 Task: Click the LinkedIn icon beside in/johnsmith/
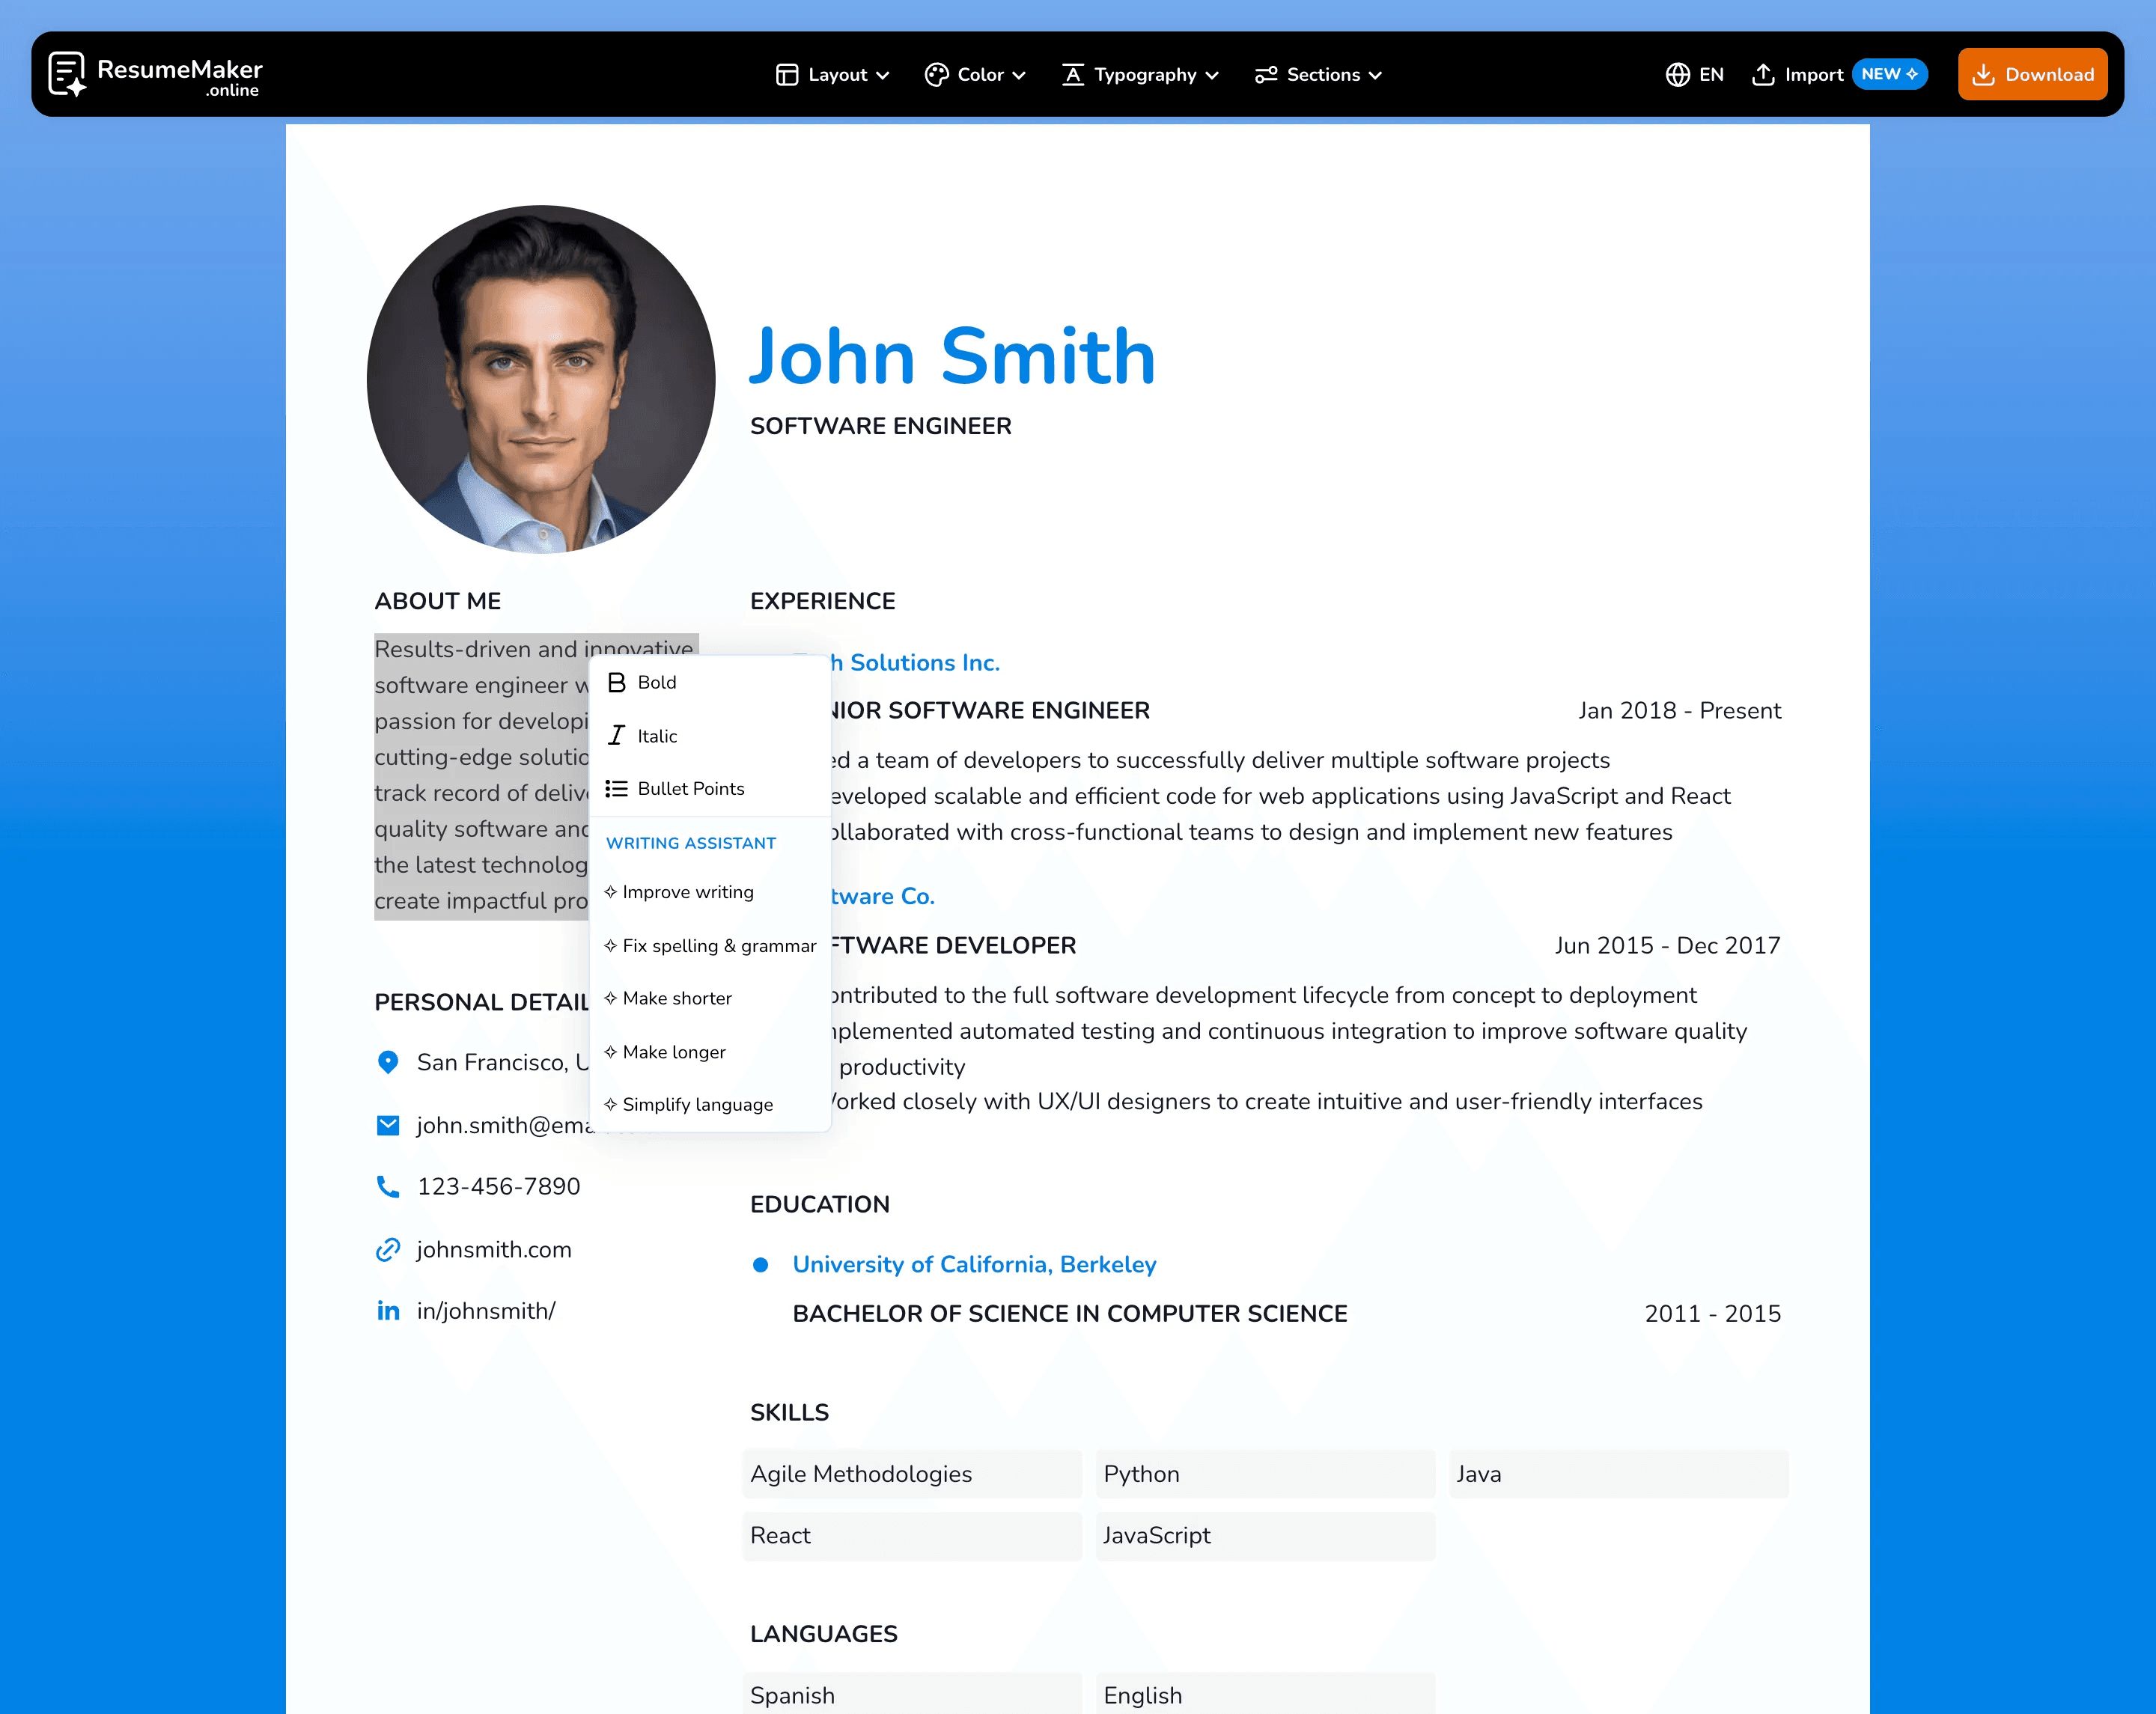[x=388, y=1310]
